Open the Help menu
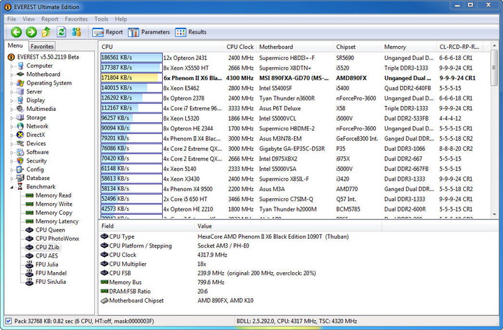 coord(121,20)
